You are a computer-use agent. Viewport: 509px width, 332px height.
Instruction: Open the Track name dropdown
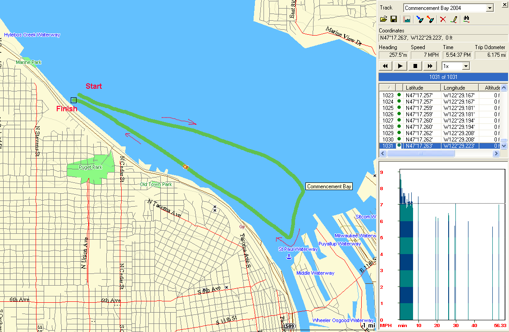pos(490,8)
